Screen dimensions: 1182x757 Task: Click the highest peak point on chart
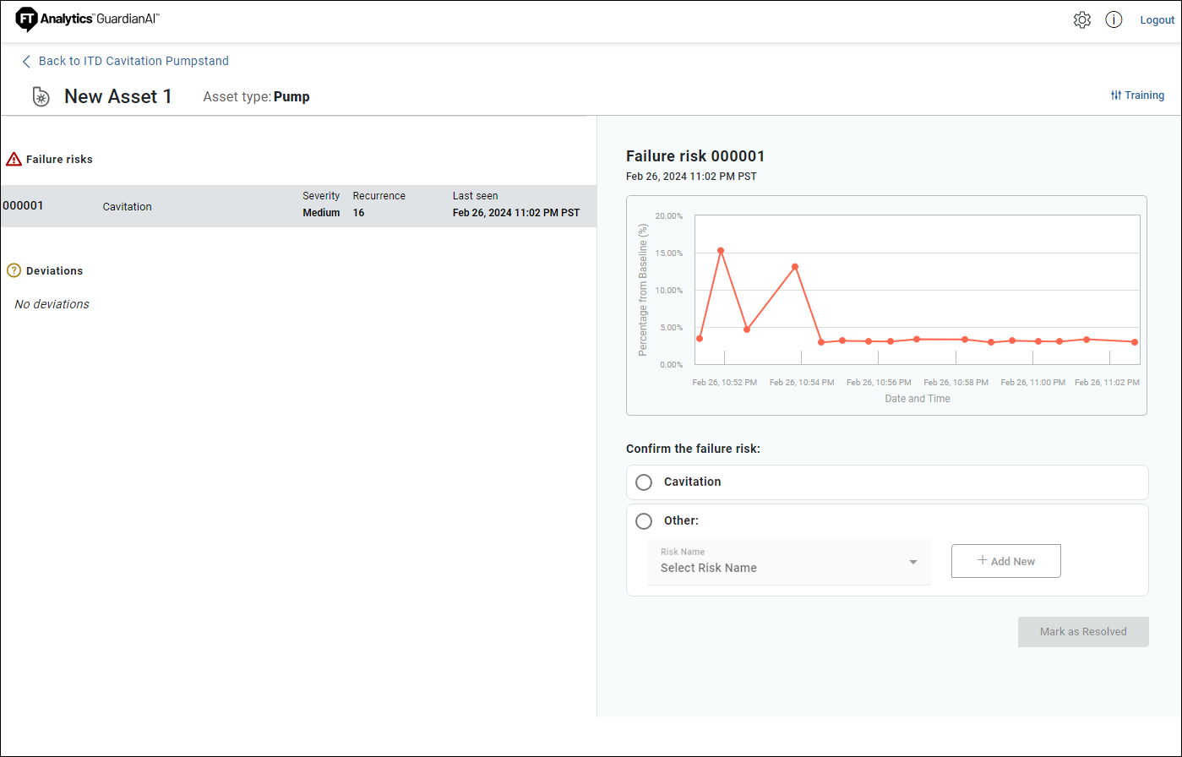tap(721, 251)
